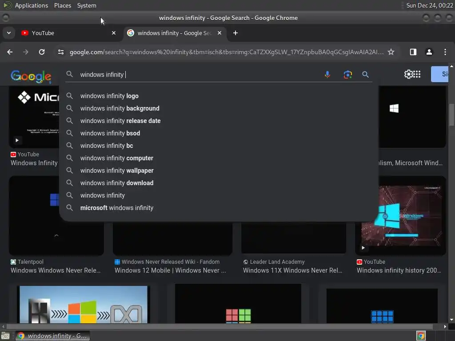Open the cyan Windows logo video thumbnail
The width and height of the screenshot is (455, 341).
tap(401, 216)
